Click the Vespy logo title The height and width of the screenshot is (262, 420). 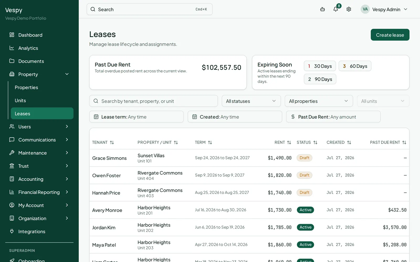coord(14,10)
